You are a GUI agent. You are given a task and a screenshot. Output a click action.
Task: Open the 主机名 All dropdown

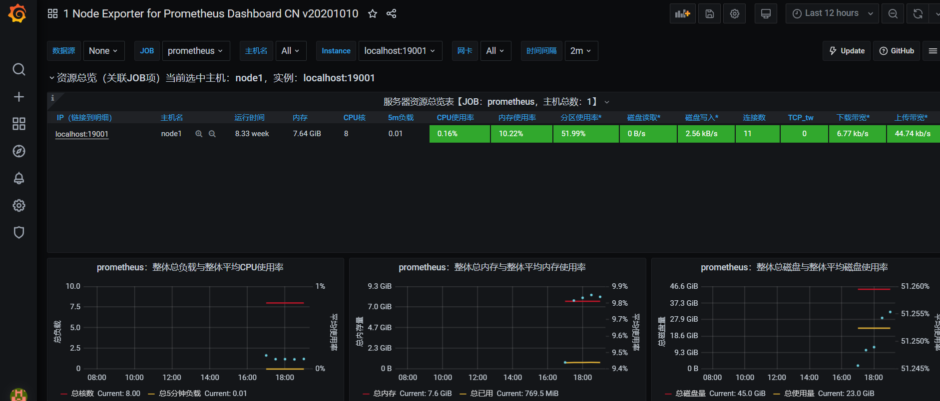point(291,51)
